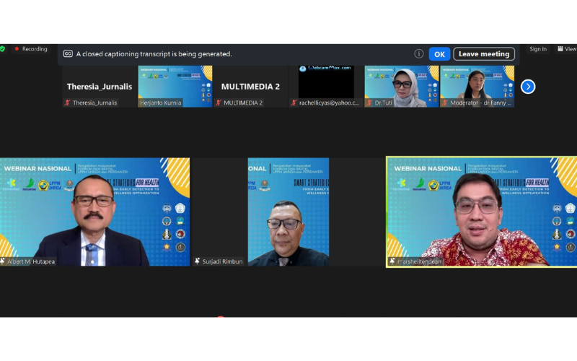This screenshot has width=577, height=361.
Task: Show next participants with the blue arrow
Action: tap(528, 87)
